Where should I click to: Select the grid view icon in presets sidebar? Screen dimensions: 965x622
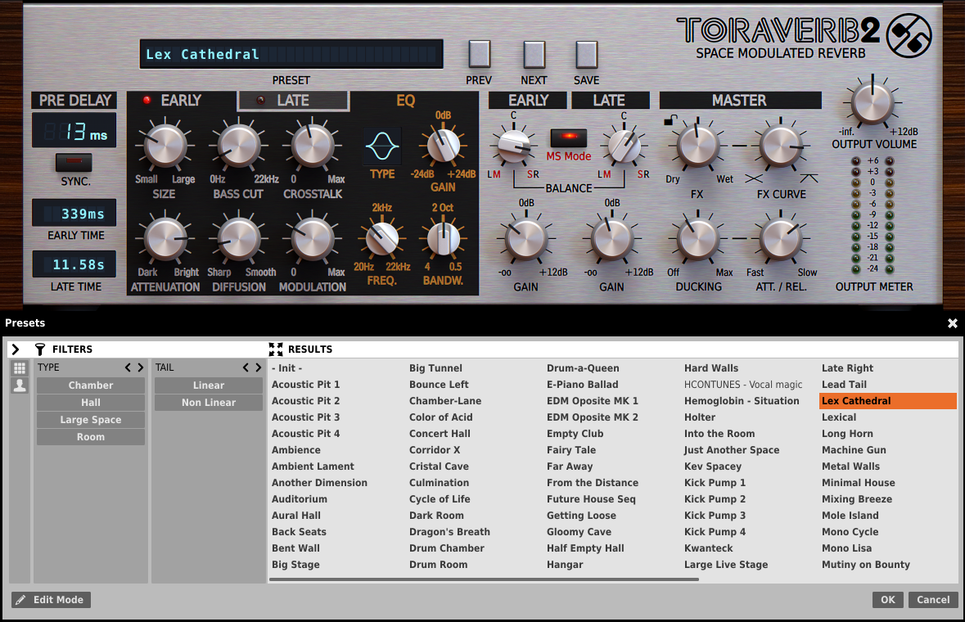pyautogui.click(x=20, y=368)
